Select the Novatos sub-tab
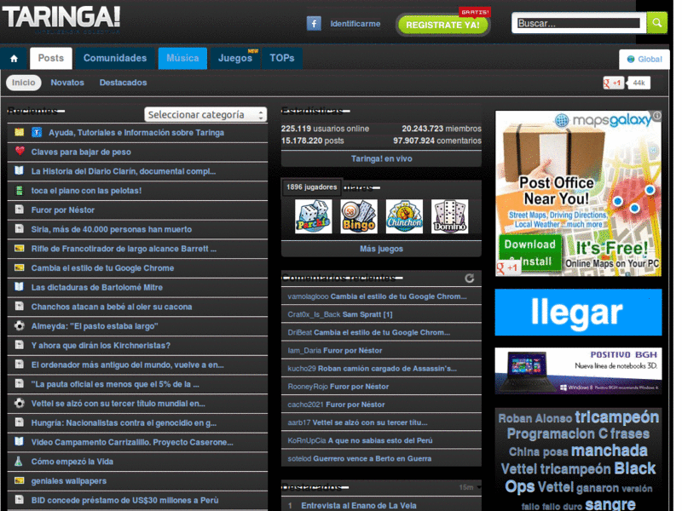Screen dimensions: 682x511 [67, 83]
